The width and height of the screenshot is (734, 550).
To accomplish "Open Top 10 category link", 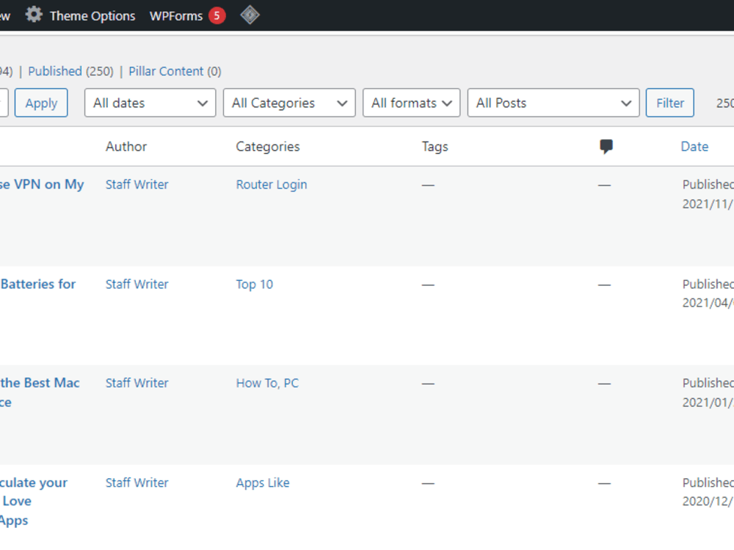I will point(254,285).
